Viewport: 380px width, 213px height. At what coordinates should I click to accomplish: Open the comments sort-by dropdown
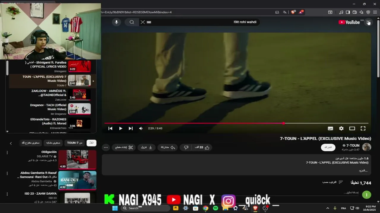332,182
